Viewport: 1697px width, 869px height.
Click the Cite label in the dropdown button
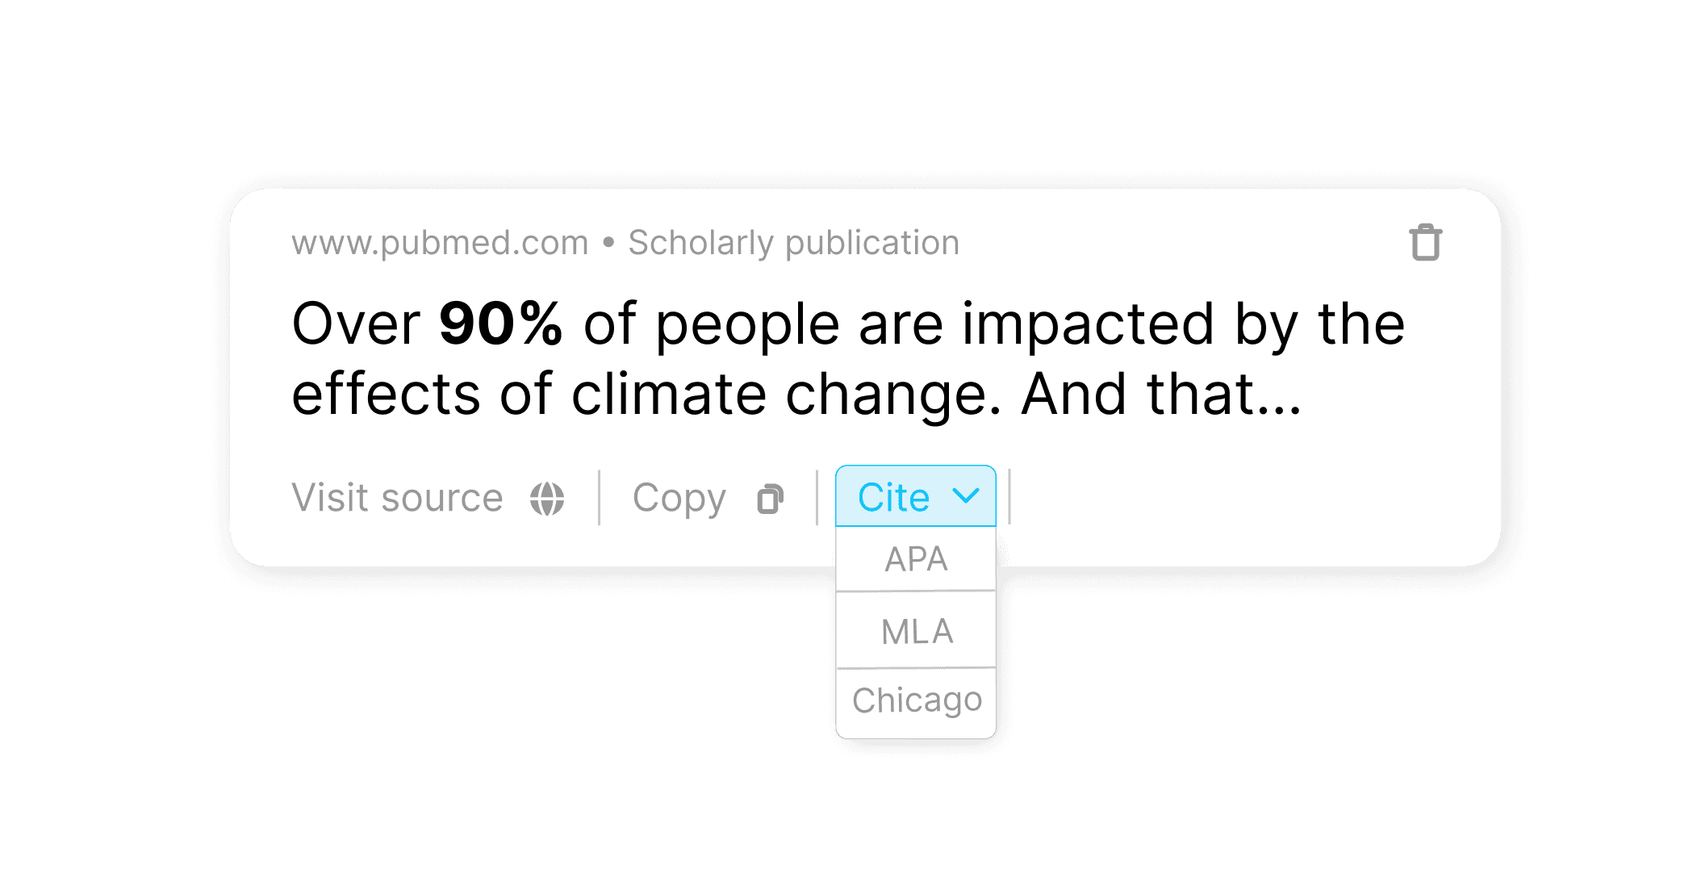pos(893,497)
